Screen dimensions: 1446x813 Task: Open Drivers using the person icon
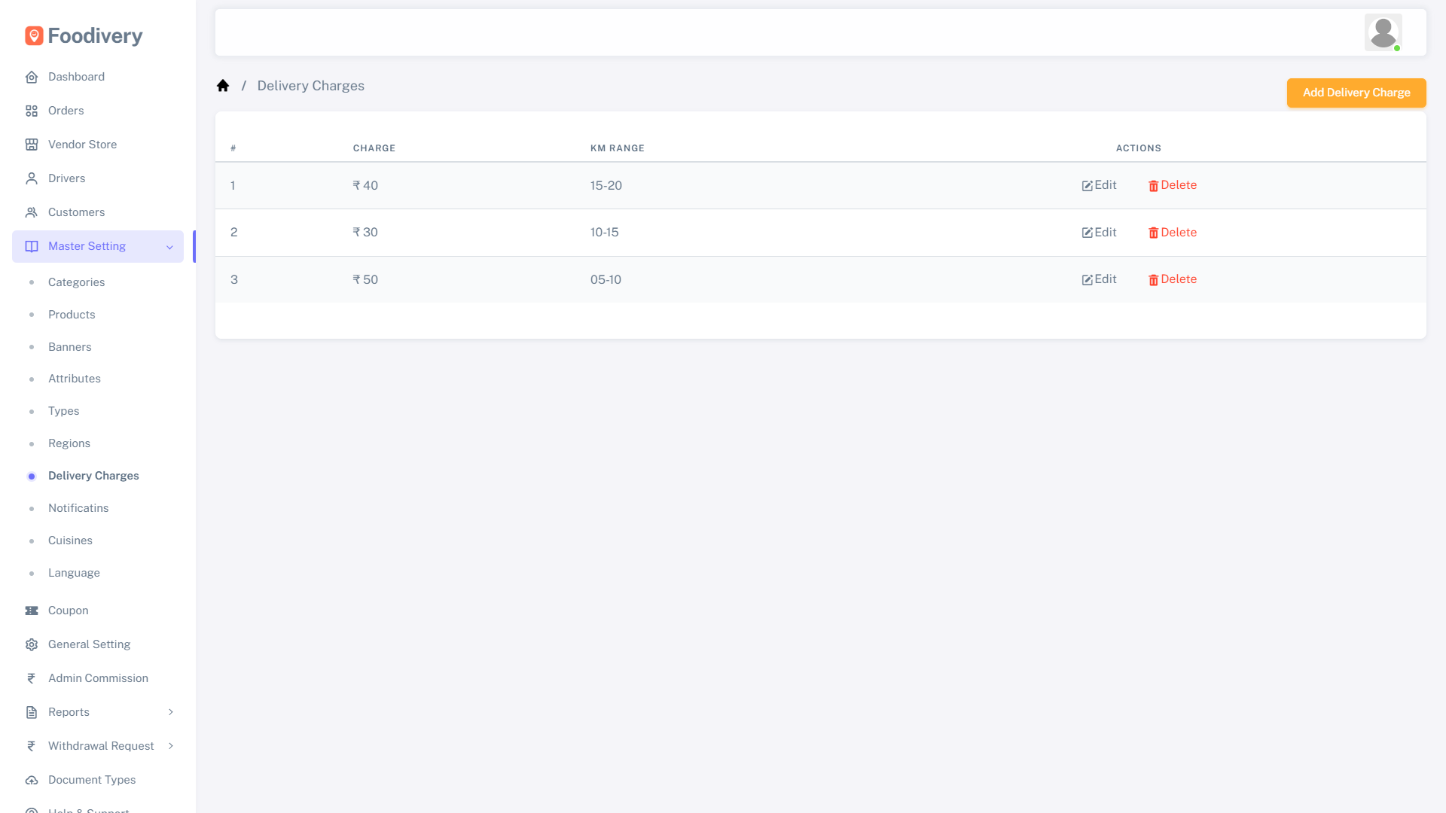31,178
